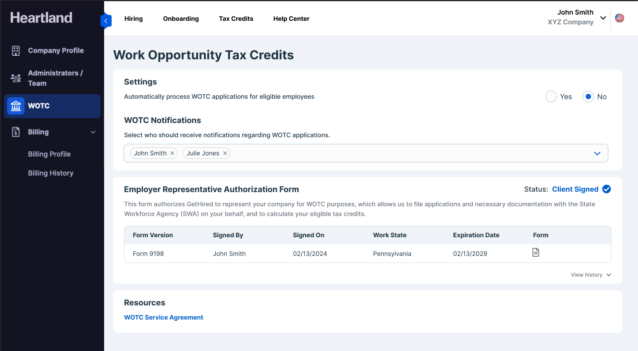Open Billing History in the sidebar
This screenshot has height=351, width=638.
(x=51, y=173)
